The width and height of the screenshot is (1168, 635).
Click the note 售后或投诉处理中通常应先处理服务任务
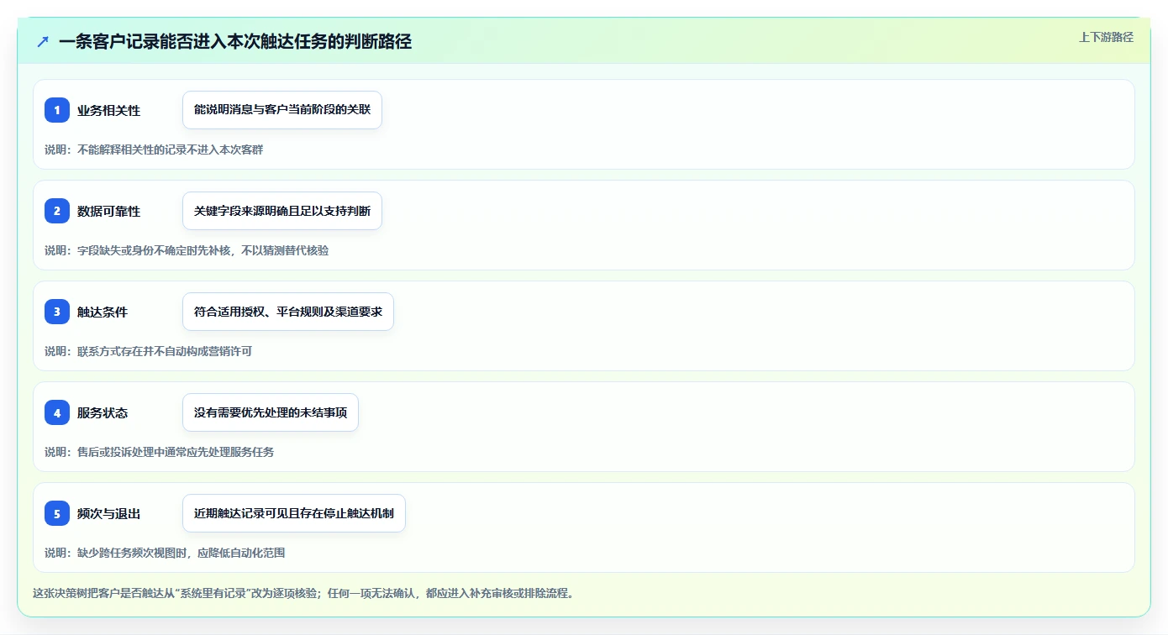[x=159, y=452]
